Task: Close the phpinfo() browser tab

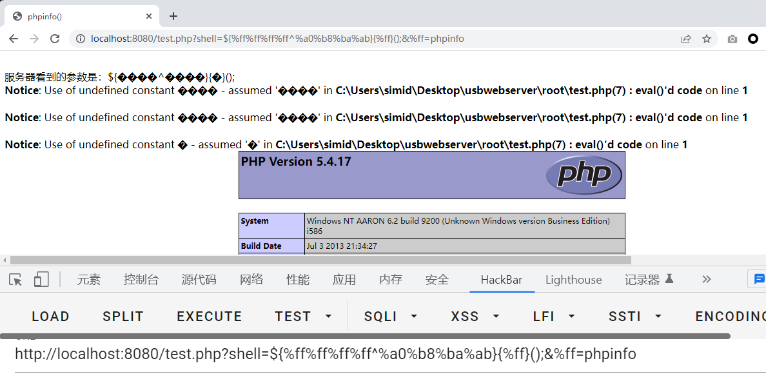Action: tap(149, 17)
